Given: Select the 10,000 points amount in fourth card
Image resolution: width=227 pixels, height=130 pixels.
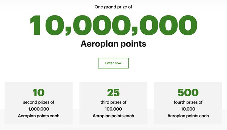Looking at the screenshot, I should pyautogui.click(x=188, y=109).
